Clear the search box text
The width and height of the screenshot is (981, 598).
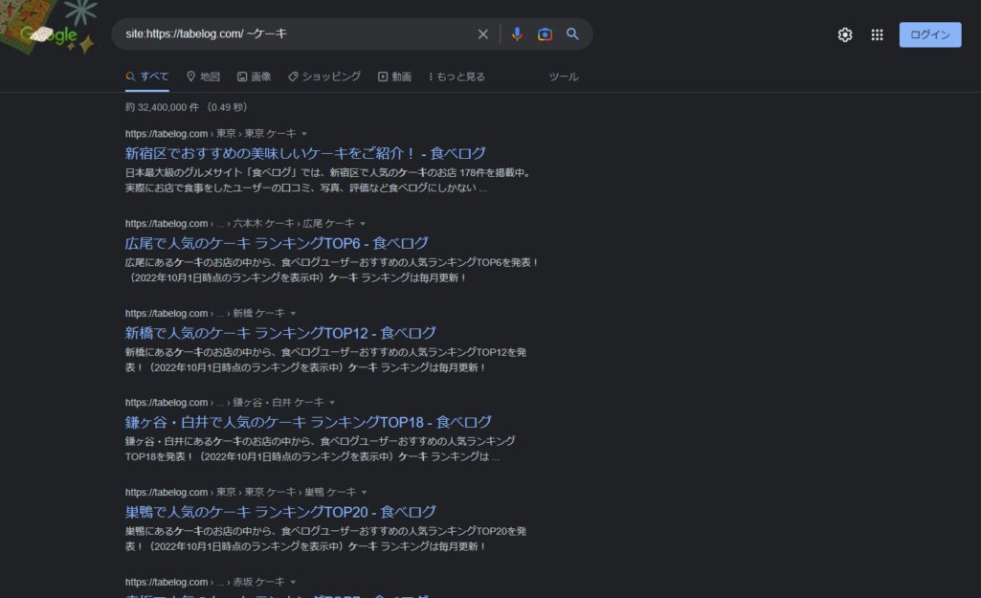click(x=483, y=34)
